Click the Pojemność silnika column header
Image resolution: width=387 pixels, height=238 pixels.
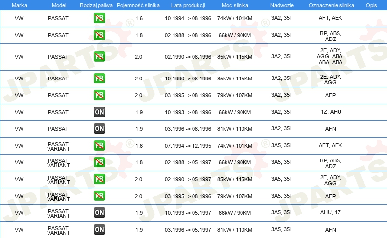click(x=138, y=5)
